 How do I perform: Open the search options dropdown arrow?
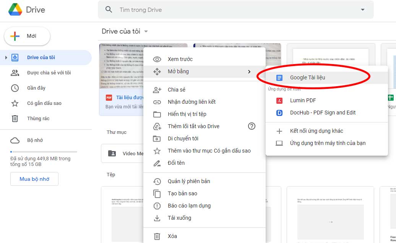[x=362, y=10]
